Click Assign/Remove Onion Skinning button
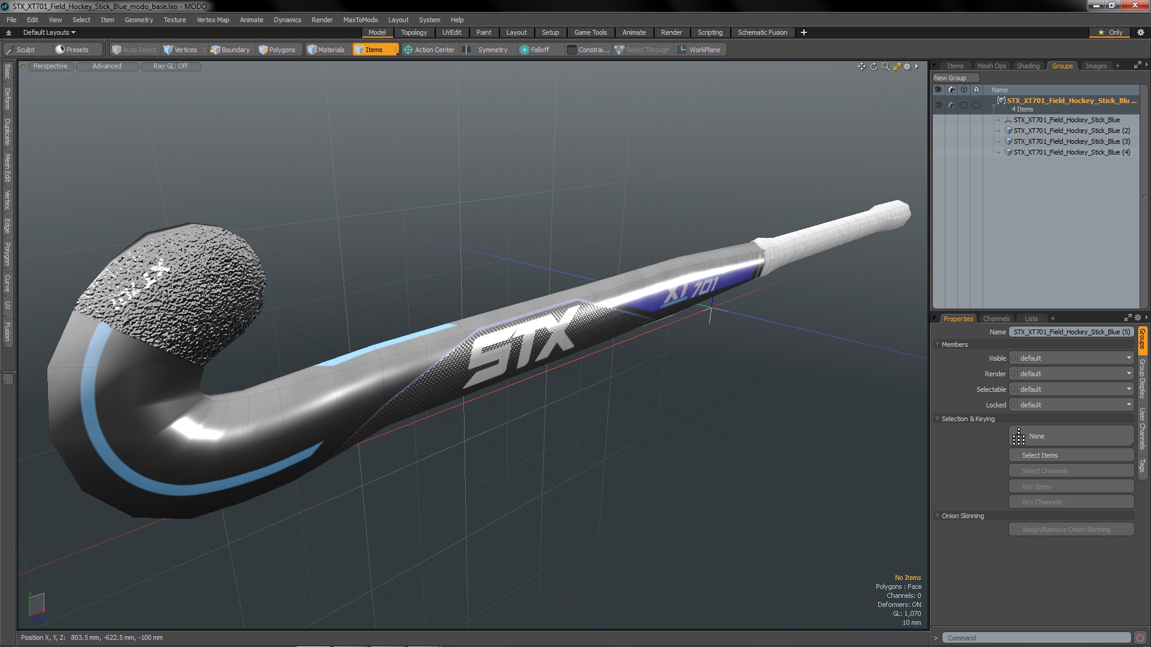This screenshot has height=647, width=1151. [1071, 530]
